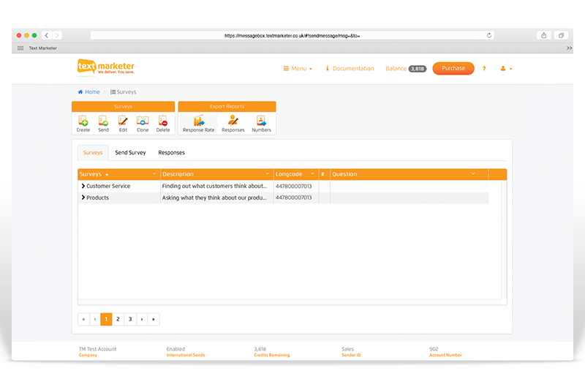Image resolution: width=585 pixels, height=390 pixels.
Task: Click the Send survey toolbar icon
Action: (103, 122)
